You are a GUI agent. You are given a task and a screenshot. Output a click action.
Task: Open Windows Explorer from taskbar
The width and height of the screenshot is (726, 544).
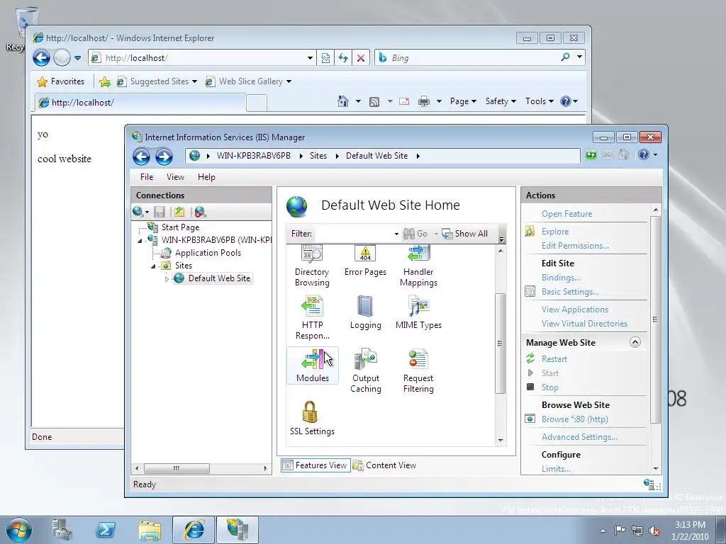[150, 530]
